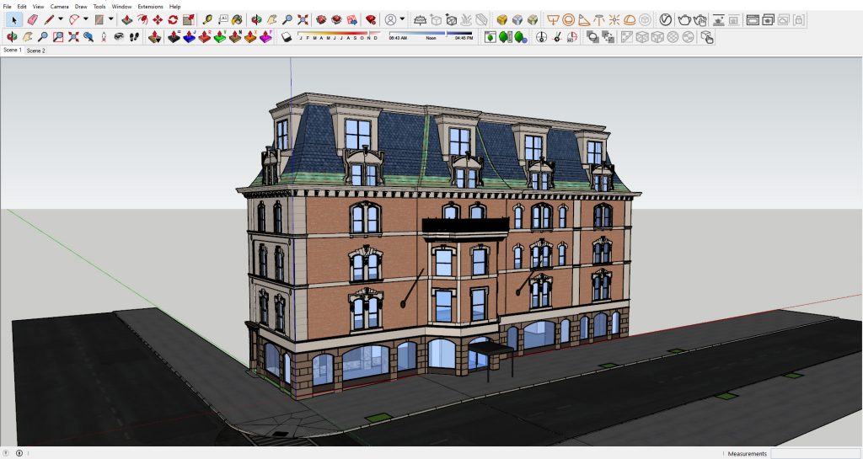Viewport: 863px width, 459px height.
Task: Activate the Push/Pull tool
Action: point(126,19)
